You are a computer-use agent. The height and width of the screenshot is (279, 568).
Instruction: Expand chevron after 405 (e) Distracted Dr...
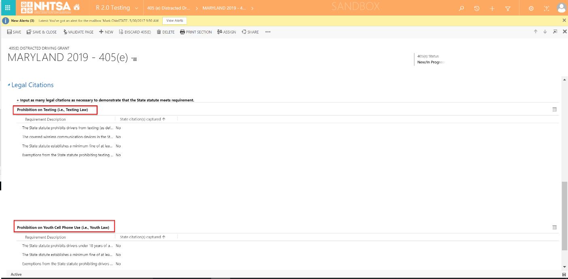(x=197, y=8)
